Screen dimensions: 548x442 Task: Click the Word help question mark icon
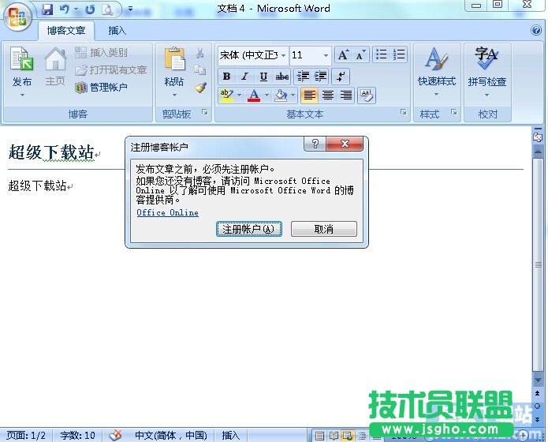535,30
